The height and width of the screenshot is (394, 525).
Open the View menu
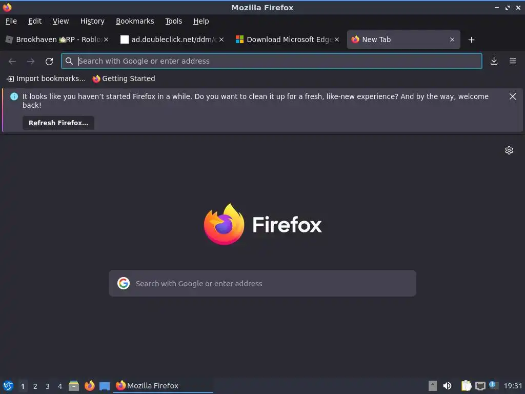pyautogui.click(x=60, y=21)
